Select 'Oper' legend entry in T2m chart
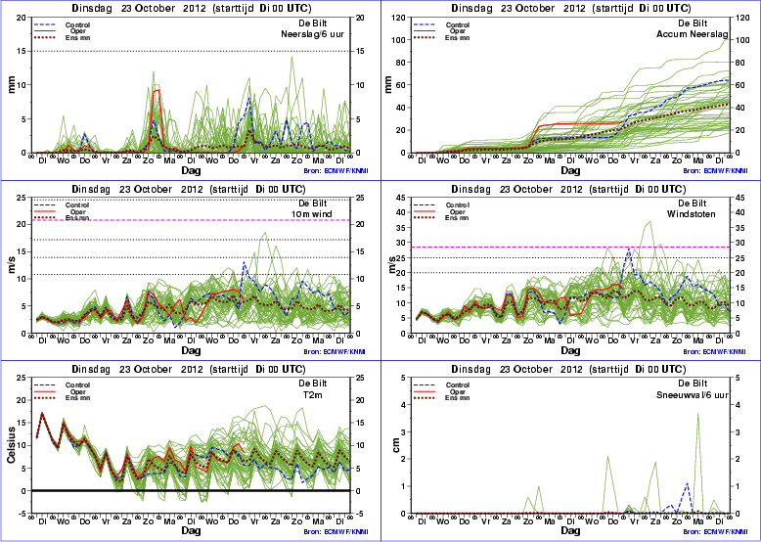The image size is (761, 542). pyautogui.click(x=62, y=391)
